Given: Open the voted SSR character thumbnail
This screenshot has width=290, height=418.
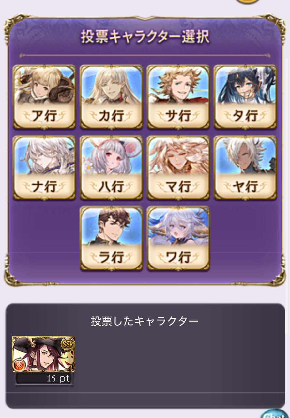Looking at the screenshot, I should [43, 354].
